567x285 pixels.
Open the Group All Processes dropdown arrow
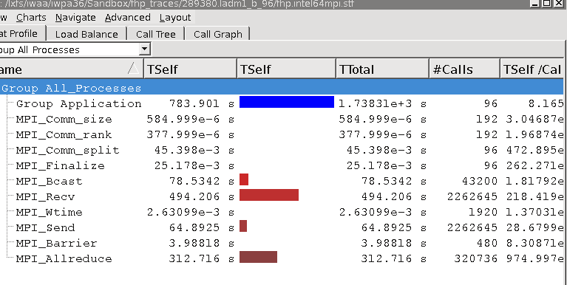(x=145, y=49)
